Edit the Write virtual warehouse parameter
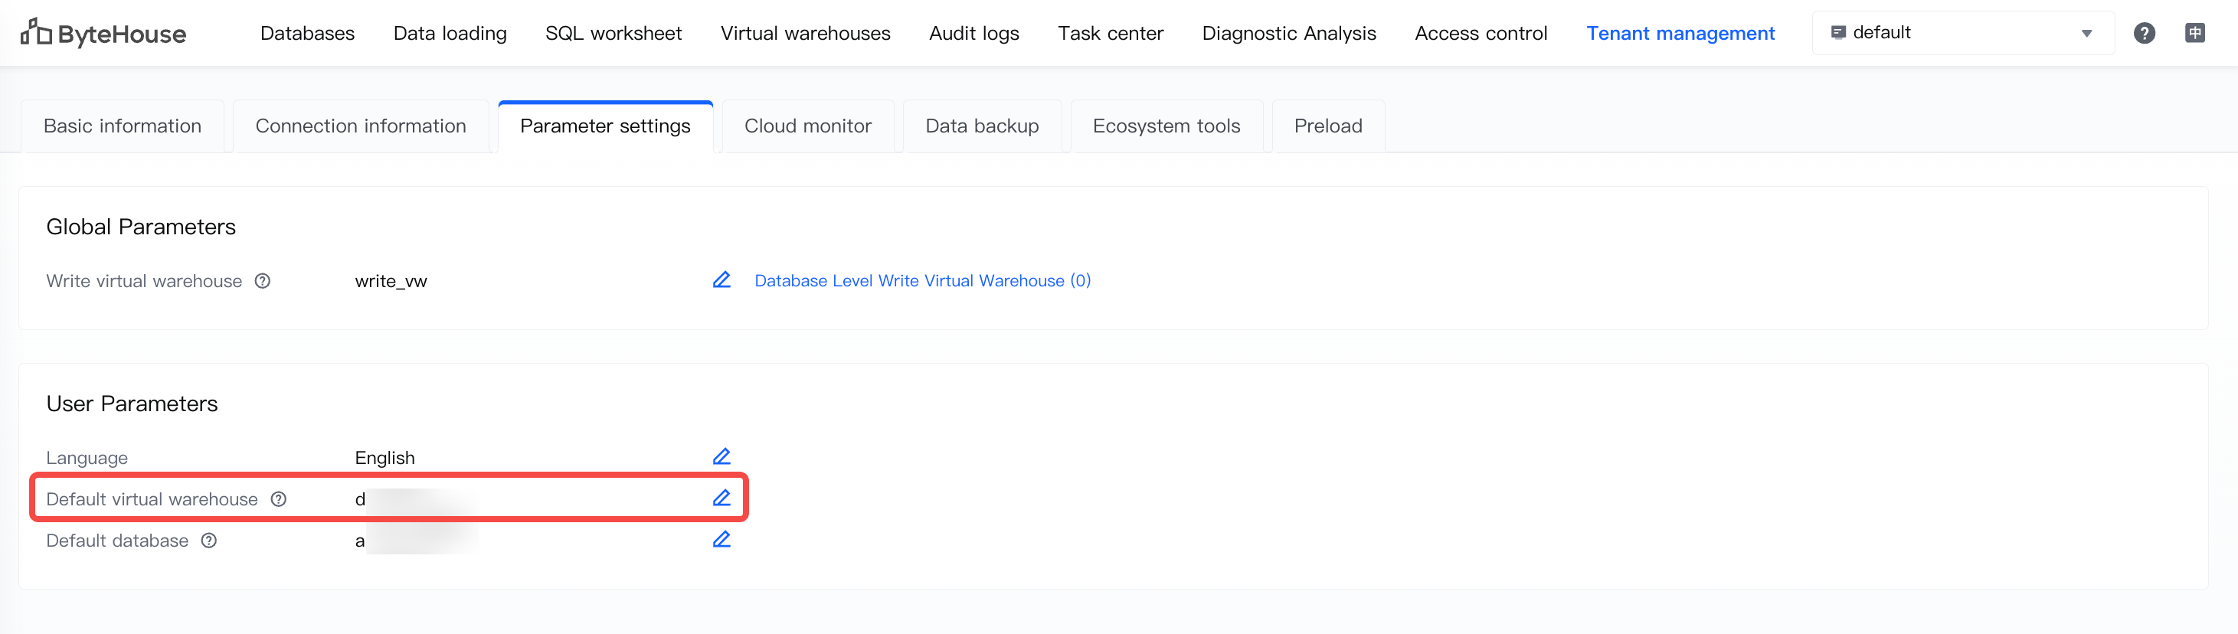2238x634 pixels. pos(721,279)
